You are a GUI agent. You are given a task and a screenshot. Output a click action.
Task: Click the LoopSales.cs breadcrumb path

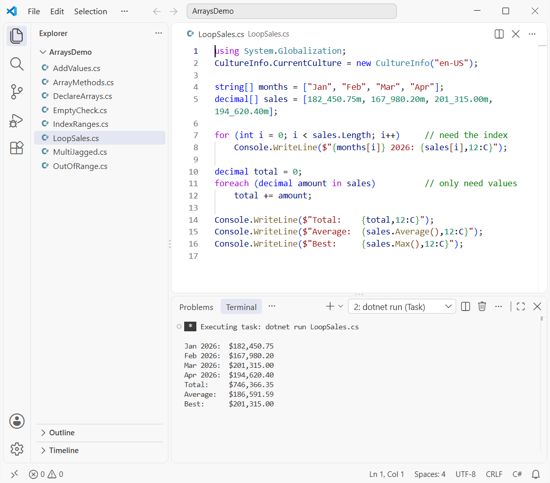(x=268, y=34)
